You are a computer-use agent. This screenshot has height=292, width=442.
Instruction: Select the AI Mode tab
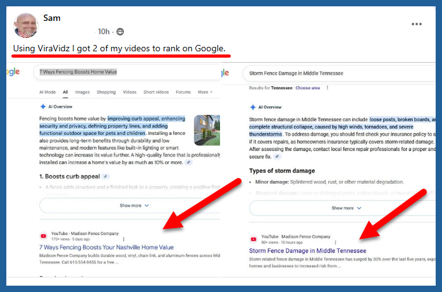[x=48, y=92]
